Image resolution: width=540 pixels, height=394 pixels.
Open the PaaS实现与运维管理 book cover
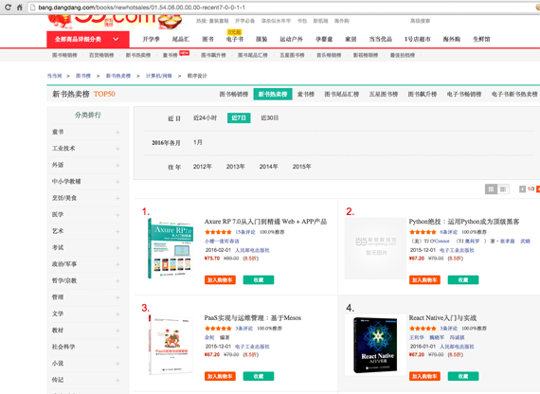[x=171, y=345]
